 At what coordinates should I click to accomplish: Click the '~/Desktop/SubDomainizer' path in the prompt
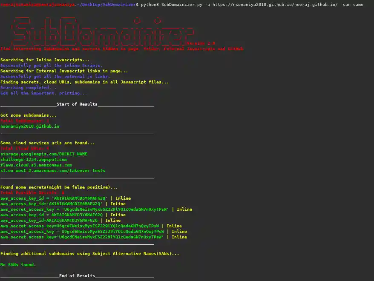tap(106, 5)
